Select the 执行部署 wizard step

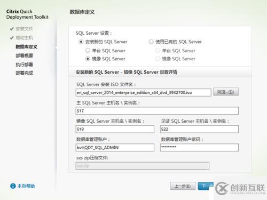(25, 65)
